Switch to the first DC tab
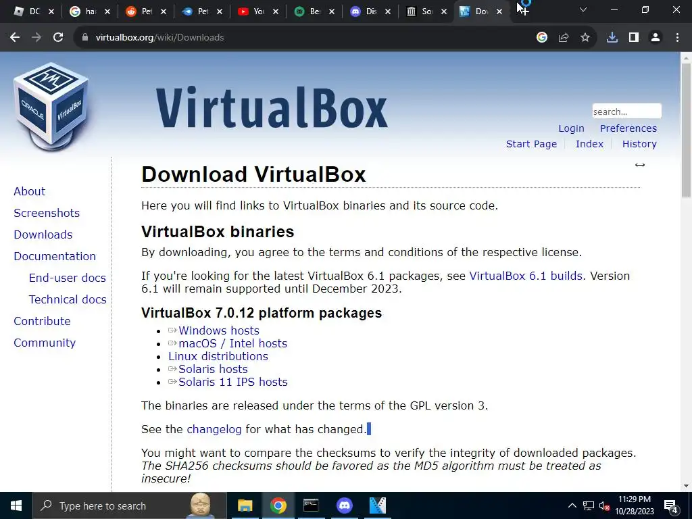The height and width of the screenshot is (519, 692). (x=34, y=11)
